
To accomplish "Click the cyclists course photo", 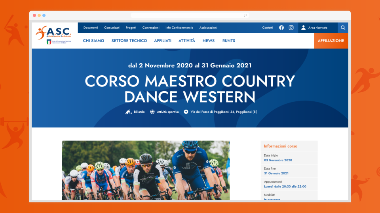I will 146,170.
